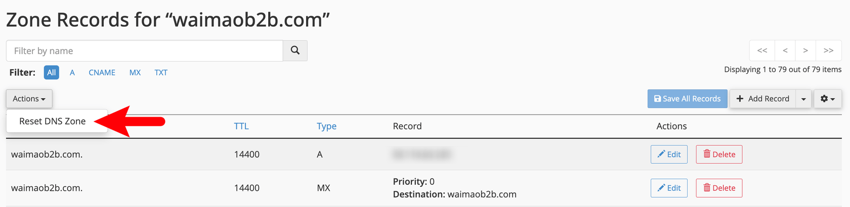Jump to last page of records
Image resolution: width=850 pixels, height=207 pixels.
pyautogui.click(x=828, y=50)
